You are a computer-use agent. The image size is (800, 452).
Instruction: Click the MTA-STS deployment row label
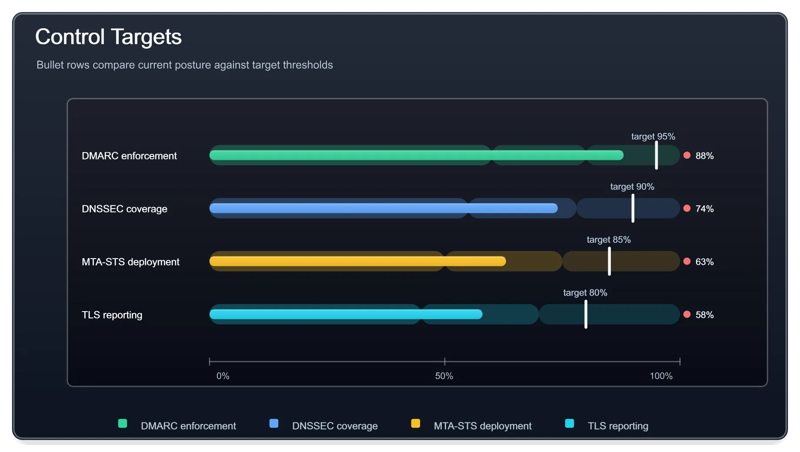[x=130, y=262]
